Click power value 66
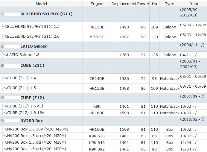 (x=143, y=149)
